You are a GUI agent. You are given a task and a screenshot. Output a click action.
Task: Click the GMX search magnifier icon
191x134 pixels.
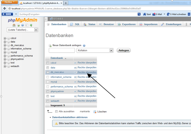pos(139,14)
